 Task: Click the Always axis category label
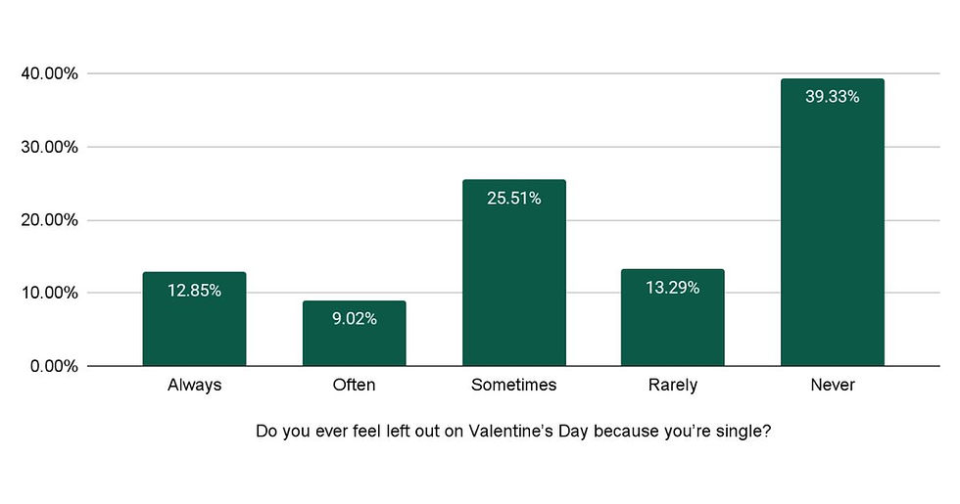194,385
